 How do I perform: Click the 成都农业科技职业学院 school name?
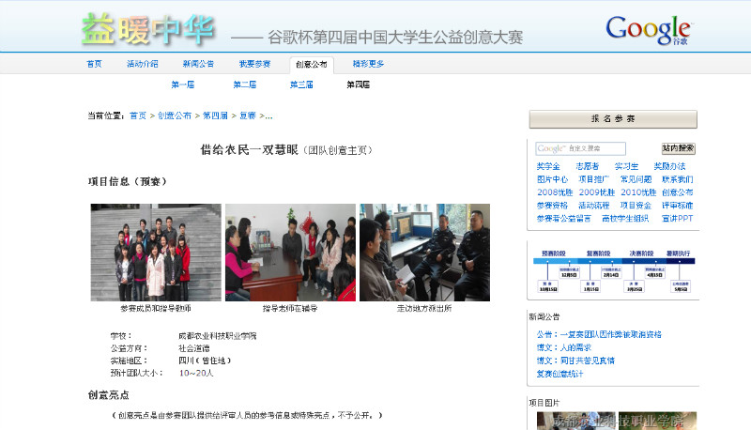[218, 336]
